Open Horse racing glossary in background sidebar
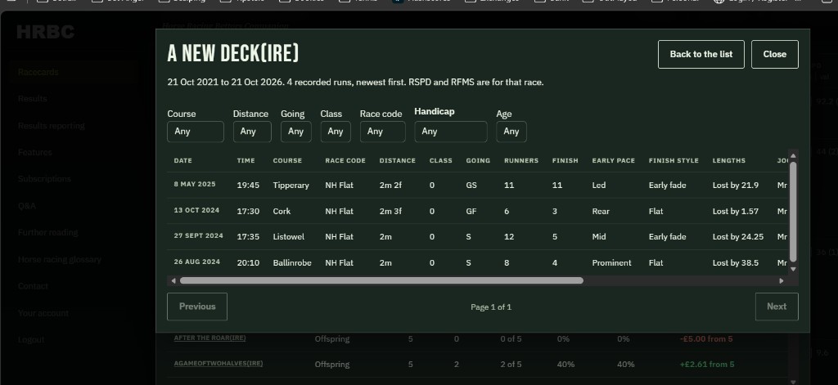The image size is (838, 385). click(59, 259)
